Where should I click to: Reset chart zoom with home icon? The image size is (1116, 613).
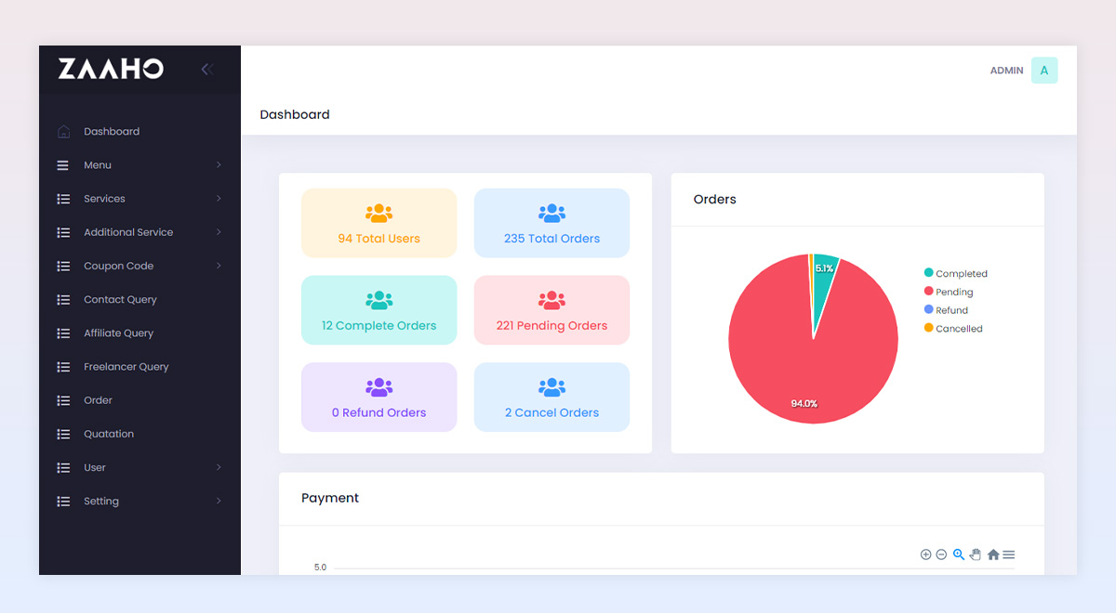pos(993,554)
